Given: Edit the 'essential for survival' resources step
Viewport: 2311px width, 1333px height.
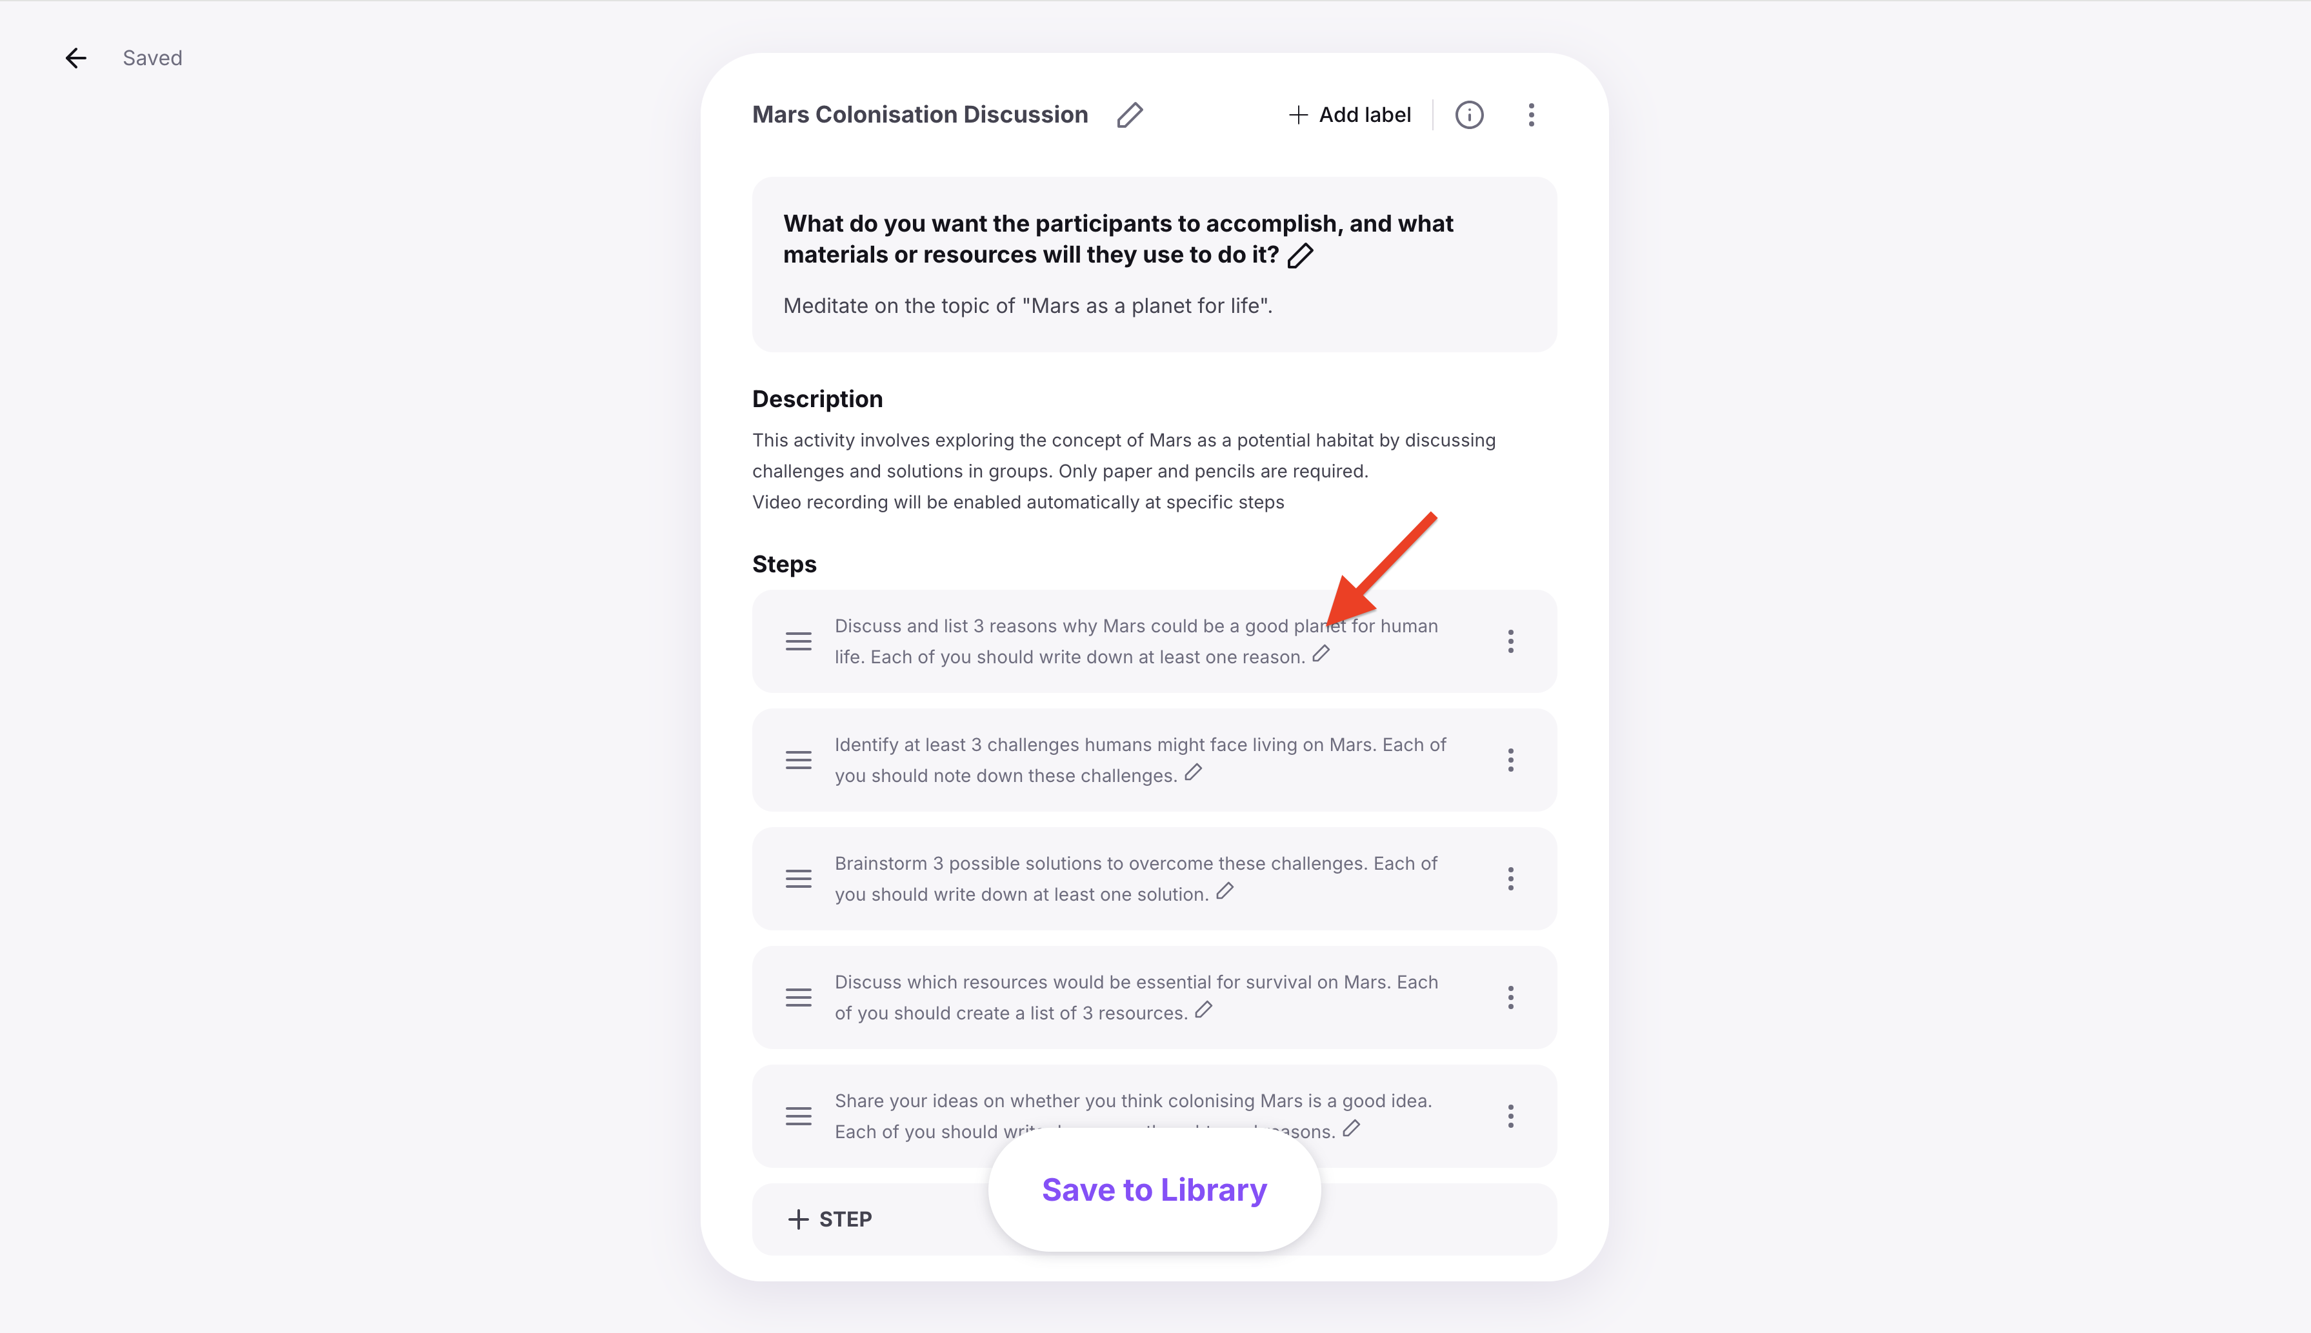Looking at the screenshot, I should tap(1203, 1010).
